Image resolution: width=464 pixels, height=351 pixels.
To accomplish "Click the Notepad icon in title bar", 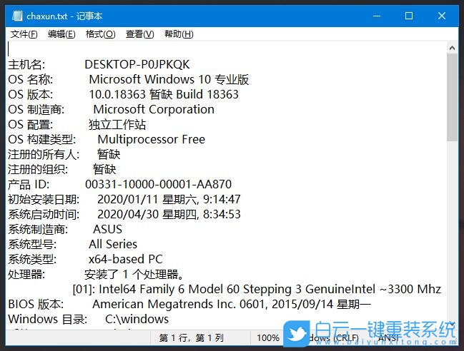I will [17, 16].
